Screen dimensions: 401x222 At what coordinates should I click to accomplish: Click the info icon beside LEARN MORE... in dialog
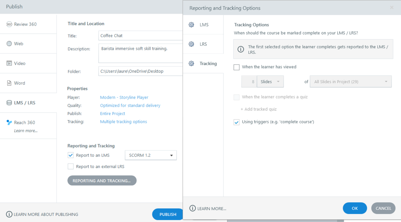(192, 208)
